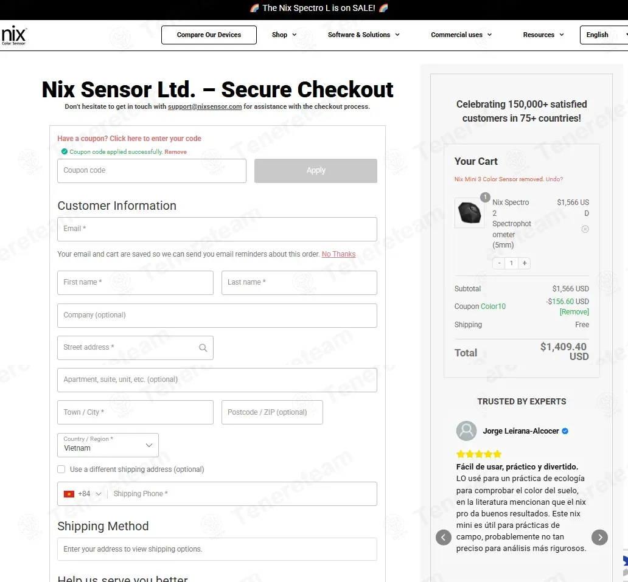The height and width of the screenshot is (582, 628).
Task: Show the next review with the right arrow
Action: [599, 537]
